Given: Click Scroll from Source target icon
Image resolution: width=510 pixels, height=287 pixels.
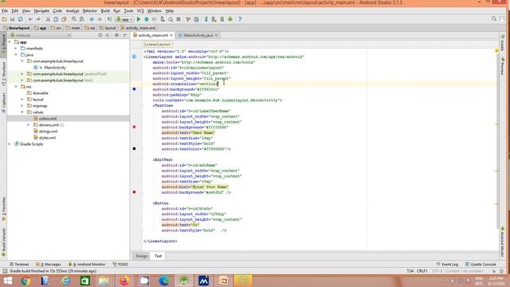Looking at the screenshot, I should [x=100, y=35].
